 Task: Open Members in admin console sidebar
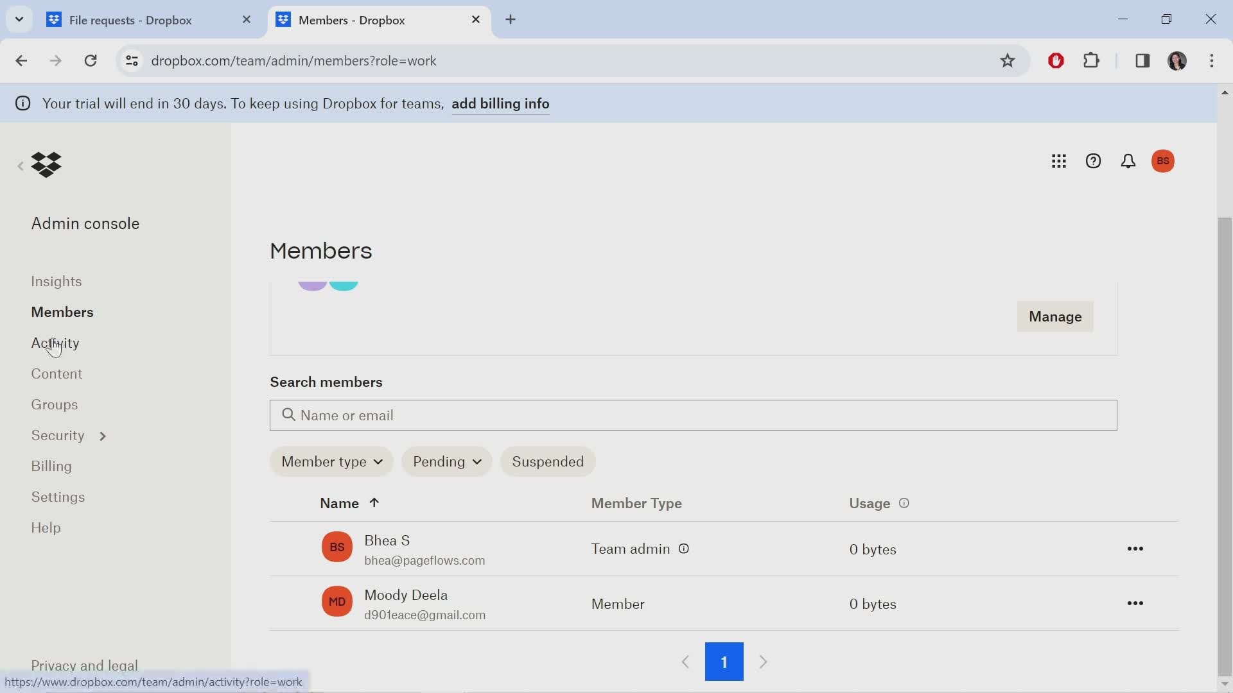point(62,312)
